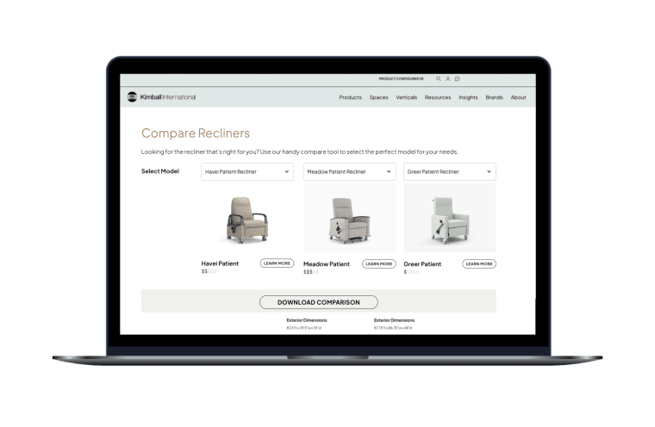Expand the Meadow Patient Recliner dropdown
Viewport: 655px width, 427px height.
click(350, 171)
